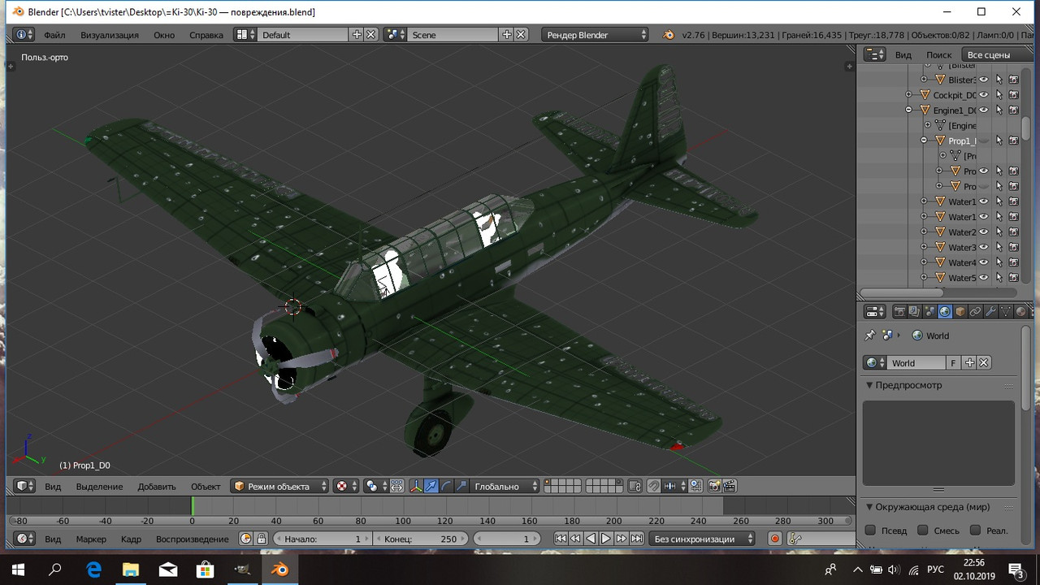Open the Визуализация menu
This screenshot has height=585, width=1040.
tap(110, 35)
